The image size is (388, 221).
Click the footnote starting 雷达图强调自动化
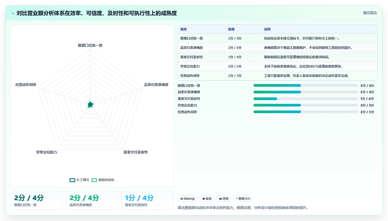(243, 208)
